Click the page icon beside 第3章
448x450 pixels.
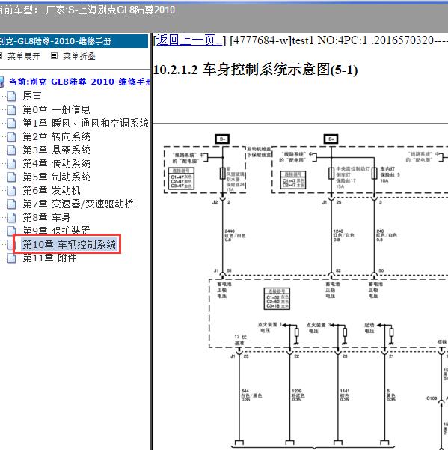12,150
